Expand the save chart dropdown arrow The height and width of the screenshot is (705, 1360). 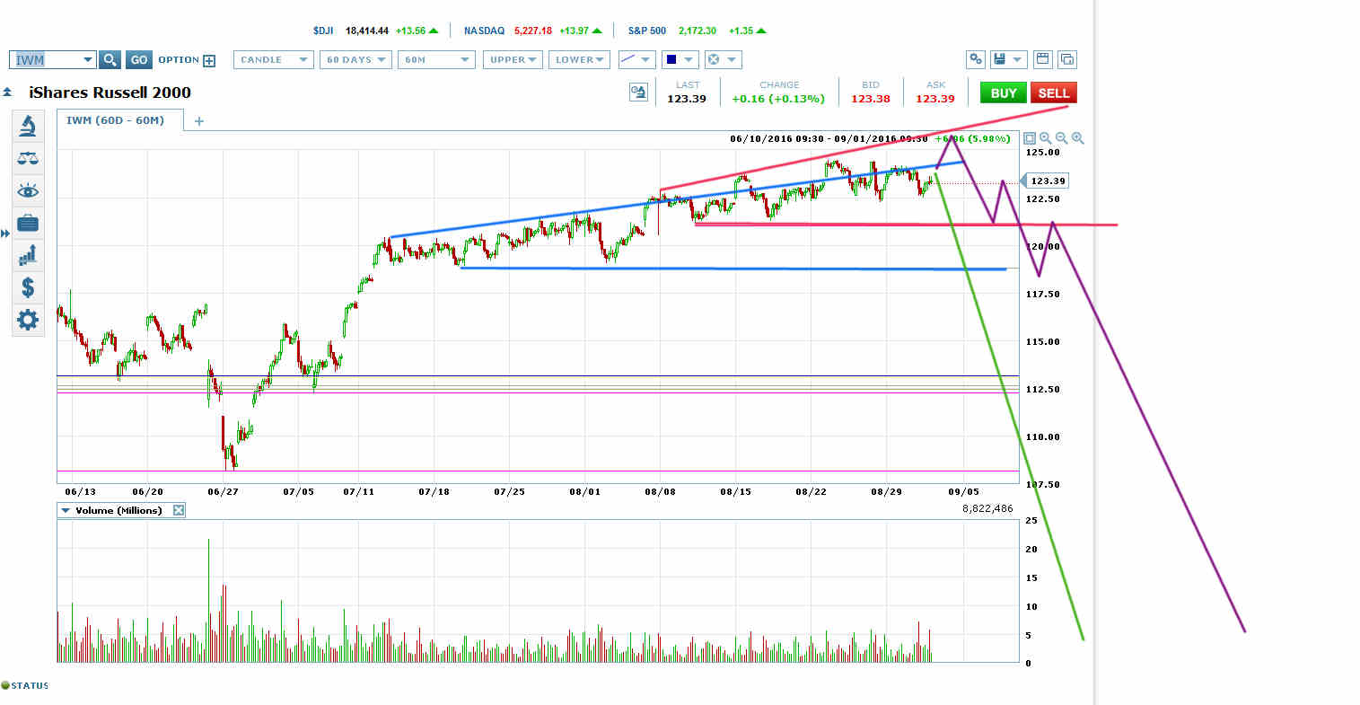[1017, 59]
